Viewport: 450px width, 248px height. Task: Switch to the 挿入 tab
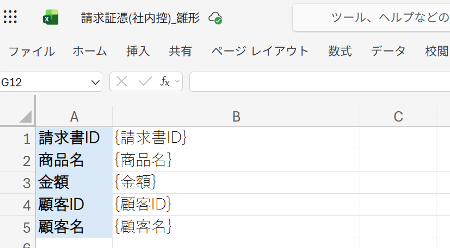pos(138,51)
